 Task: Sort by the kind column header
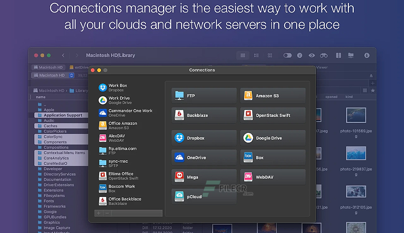coord(349,97)
